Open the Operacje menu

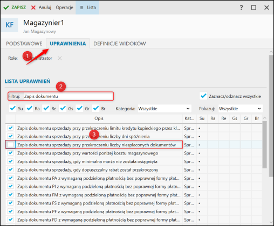tap(64, 8)
